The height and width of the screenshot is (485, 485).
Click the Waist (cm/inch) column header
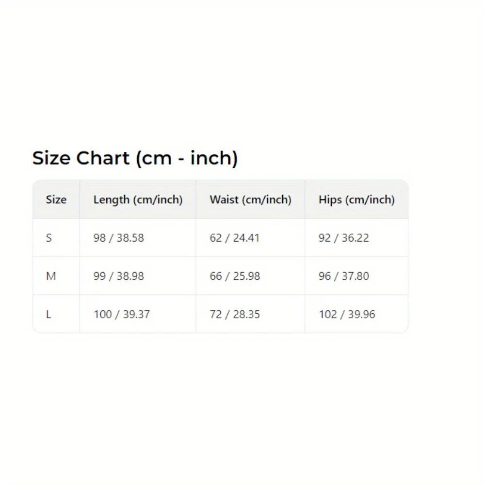pyautogui.click(x=250, y=199)
